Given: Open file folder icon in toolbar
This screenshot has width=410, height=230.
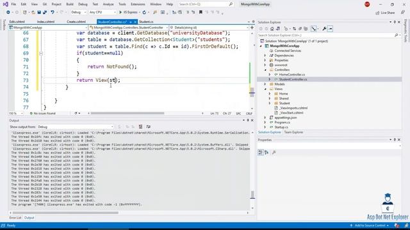Looking at the screenshot, I should click(x=33, y=12).
